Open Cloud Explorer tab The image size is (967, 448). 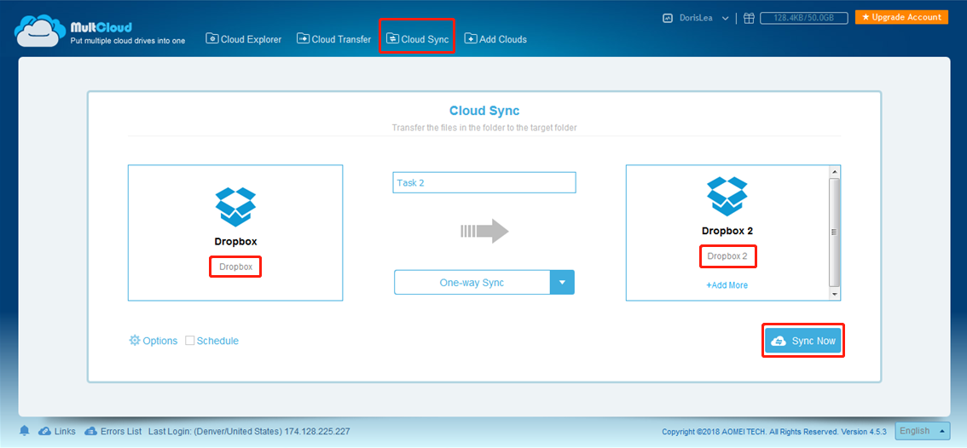tap(244, 39)
